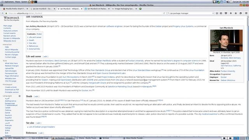Follow the Purdue University link in article

click(x=136, y=61)
